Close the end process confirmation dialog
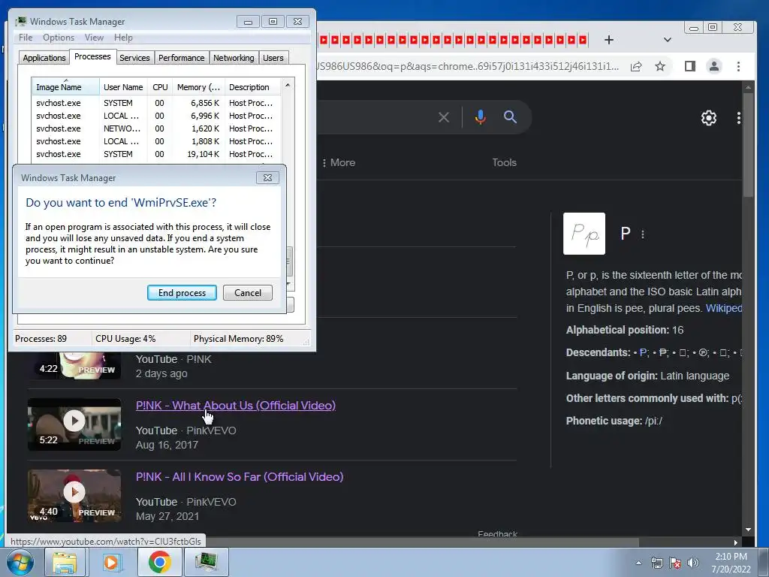This screenshot has width=769, height=577. click(x=268, y=177)
